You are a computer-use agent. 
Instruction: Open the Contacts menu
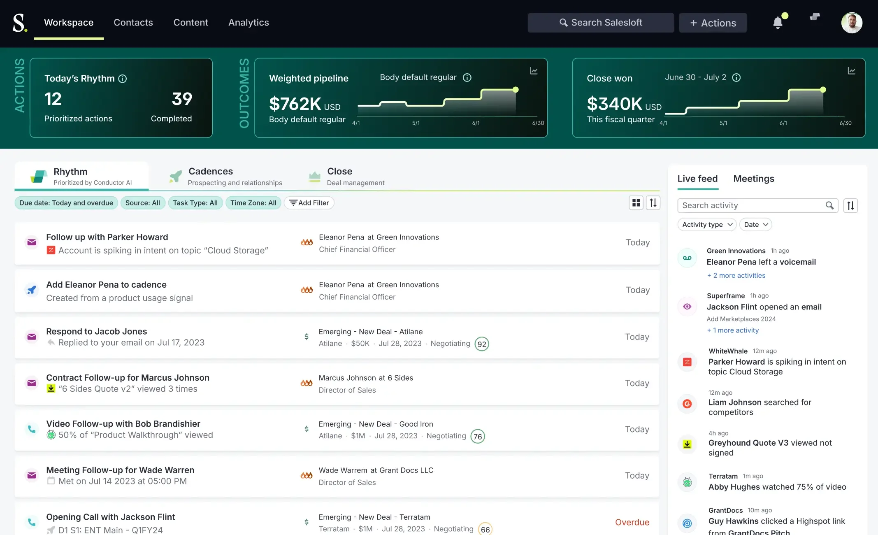click(133, 23)
